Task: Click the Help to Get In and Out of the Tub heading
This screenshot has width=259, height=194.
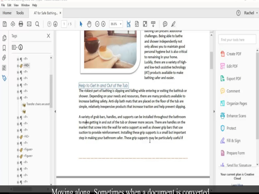Action: click(x=103, y=85)
